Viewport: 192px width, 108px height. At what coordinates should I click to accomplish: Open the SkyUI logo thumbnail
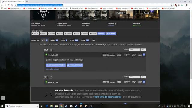pyautogui.click(x=44, y=15)
